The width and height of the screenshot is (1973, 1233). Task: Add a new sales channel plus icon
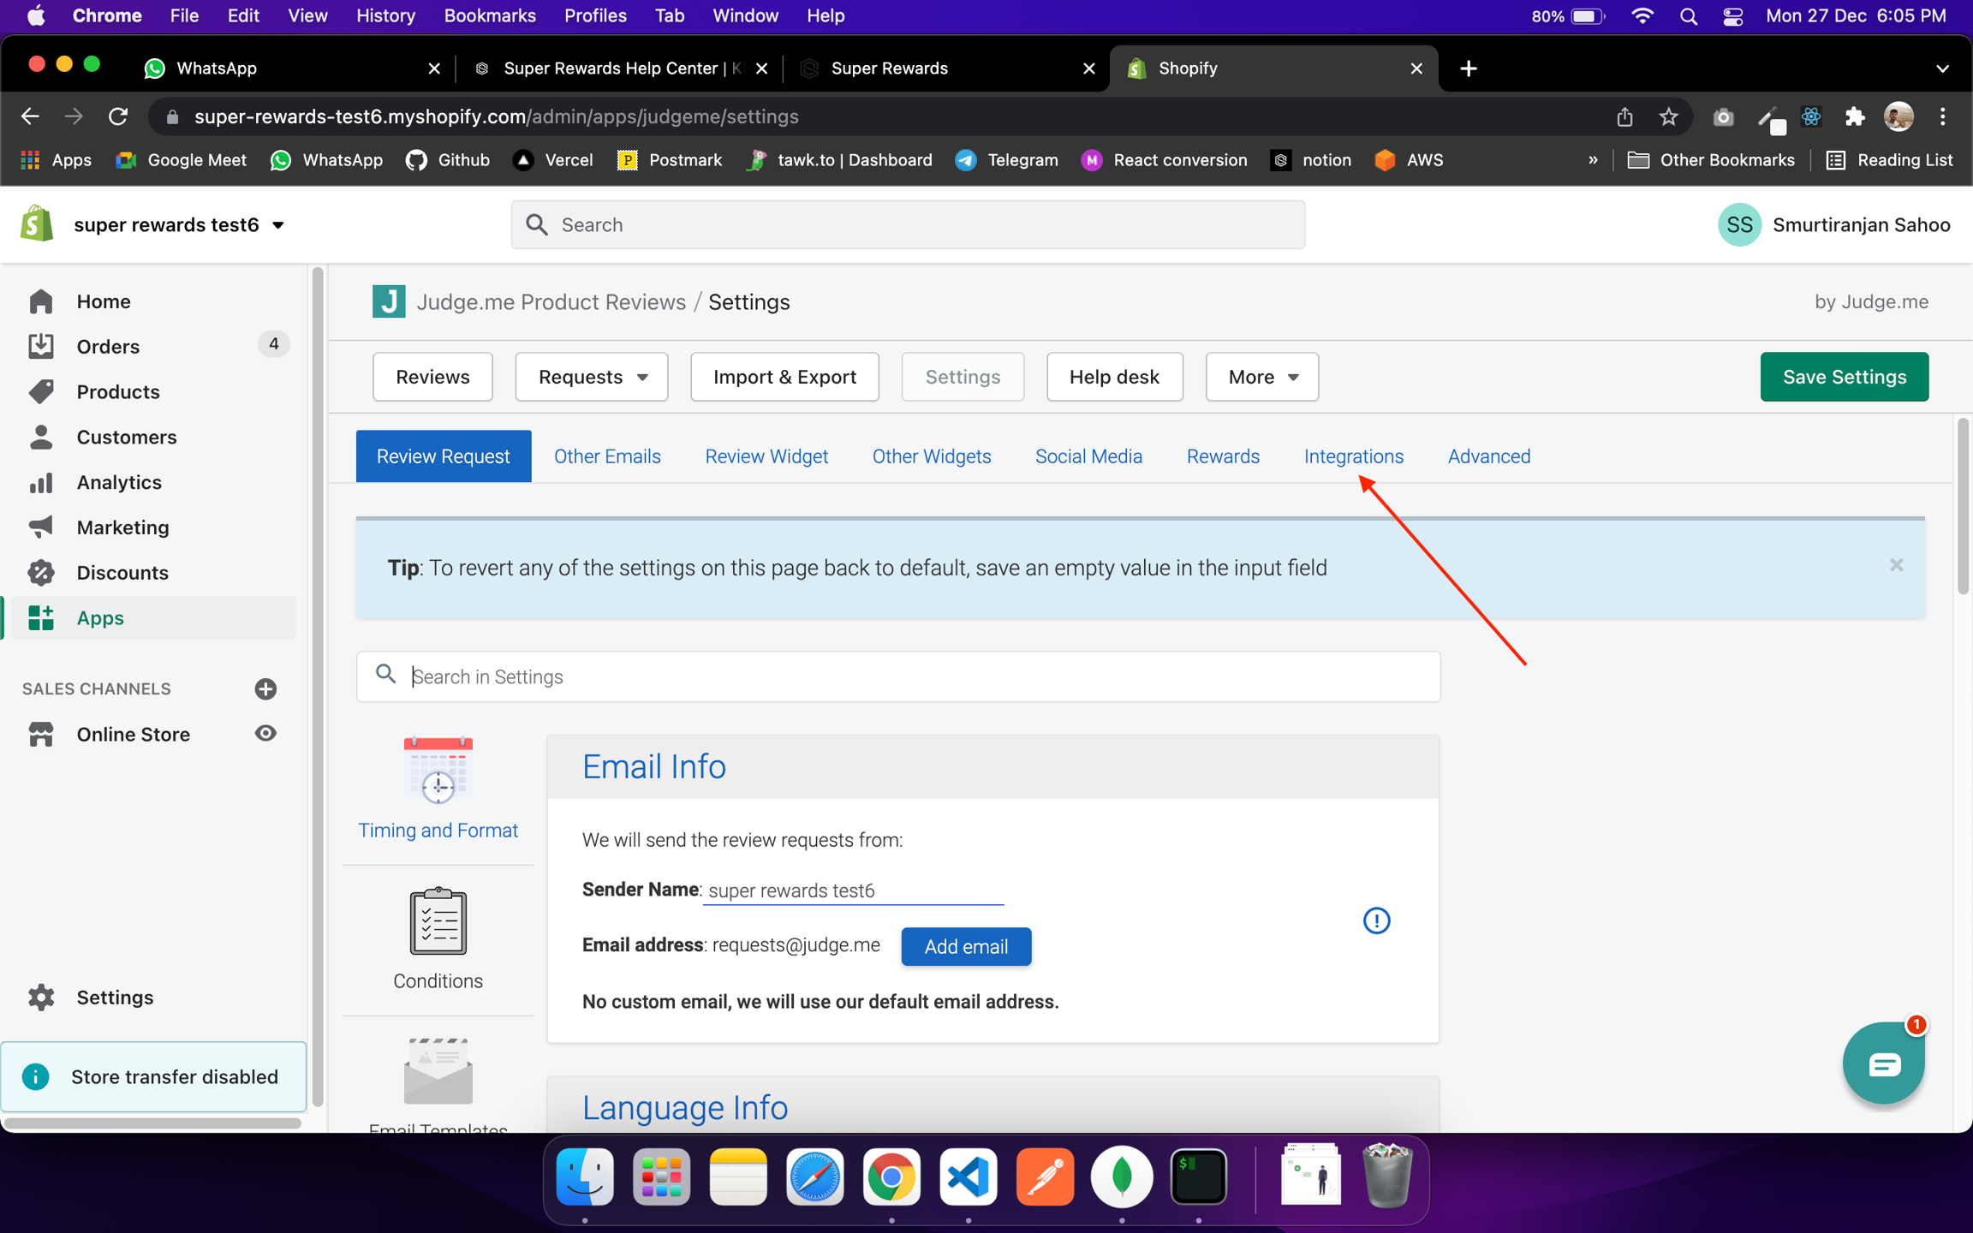(265, 688)
